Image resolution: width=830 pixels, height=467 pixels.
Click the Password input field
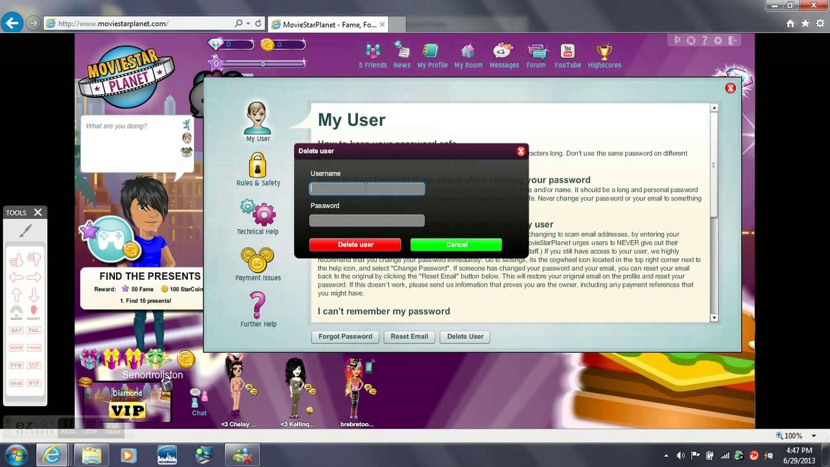(x=367, y=221)
